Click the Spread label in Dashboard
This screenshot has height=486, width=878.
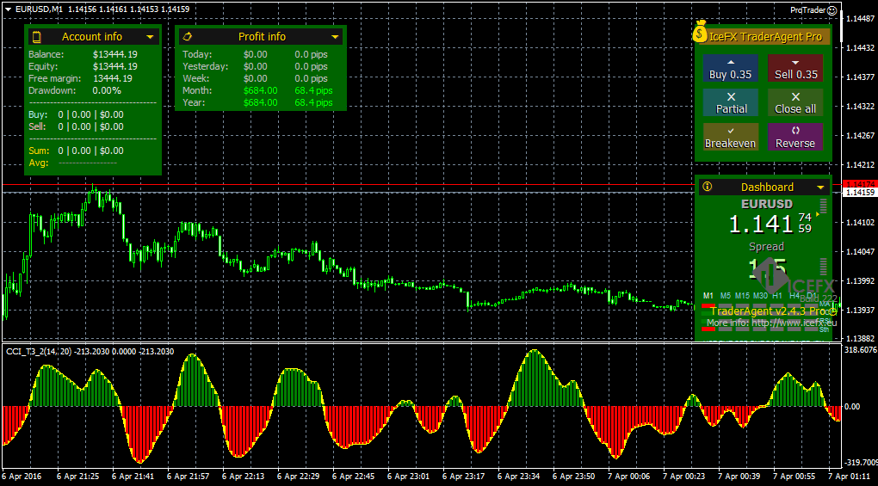tap(767, 247)
